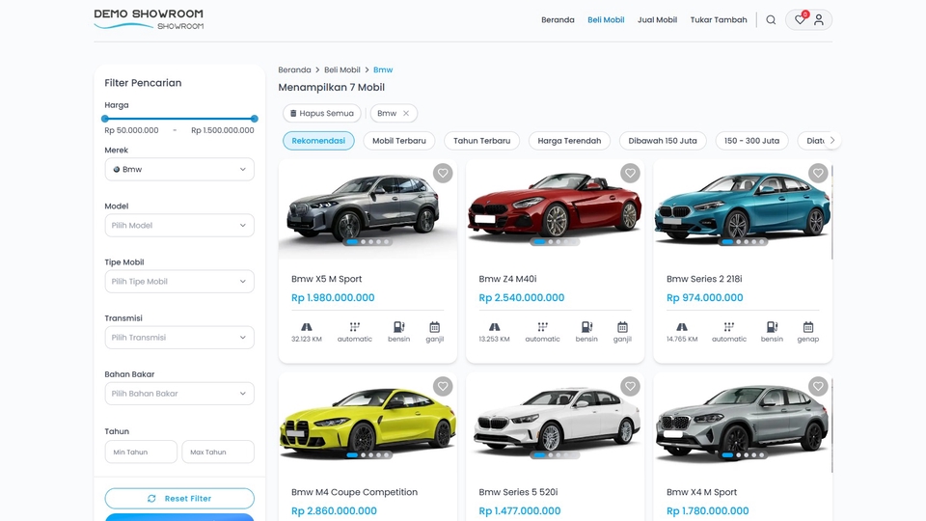Open Beli Mobil breadcrumb link
926x521 pixels.
[341, 69]
